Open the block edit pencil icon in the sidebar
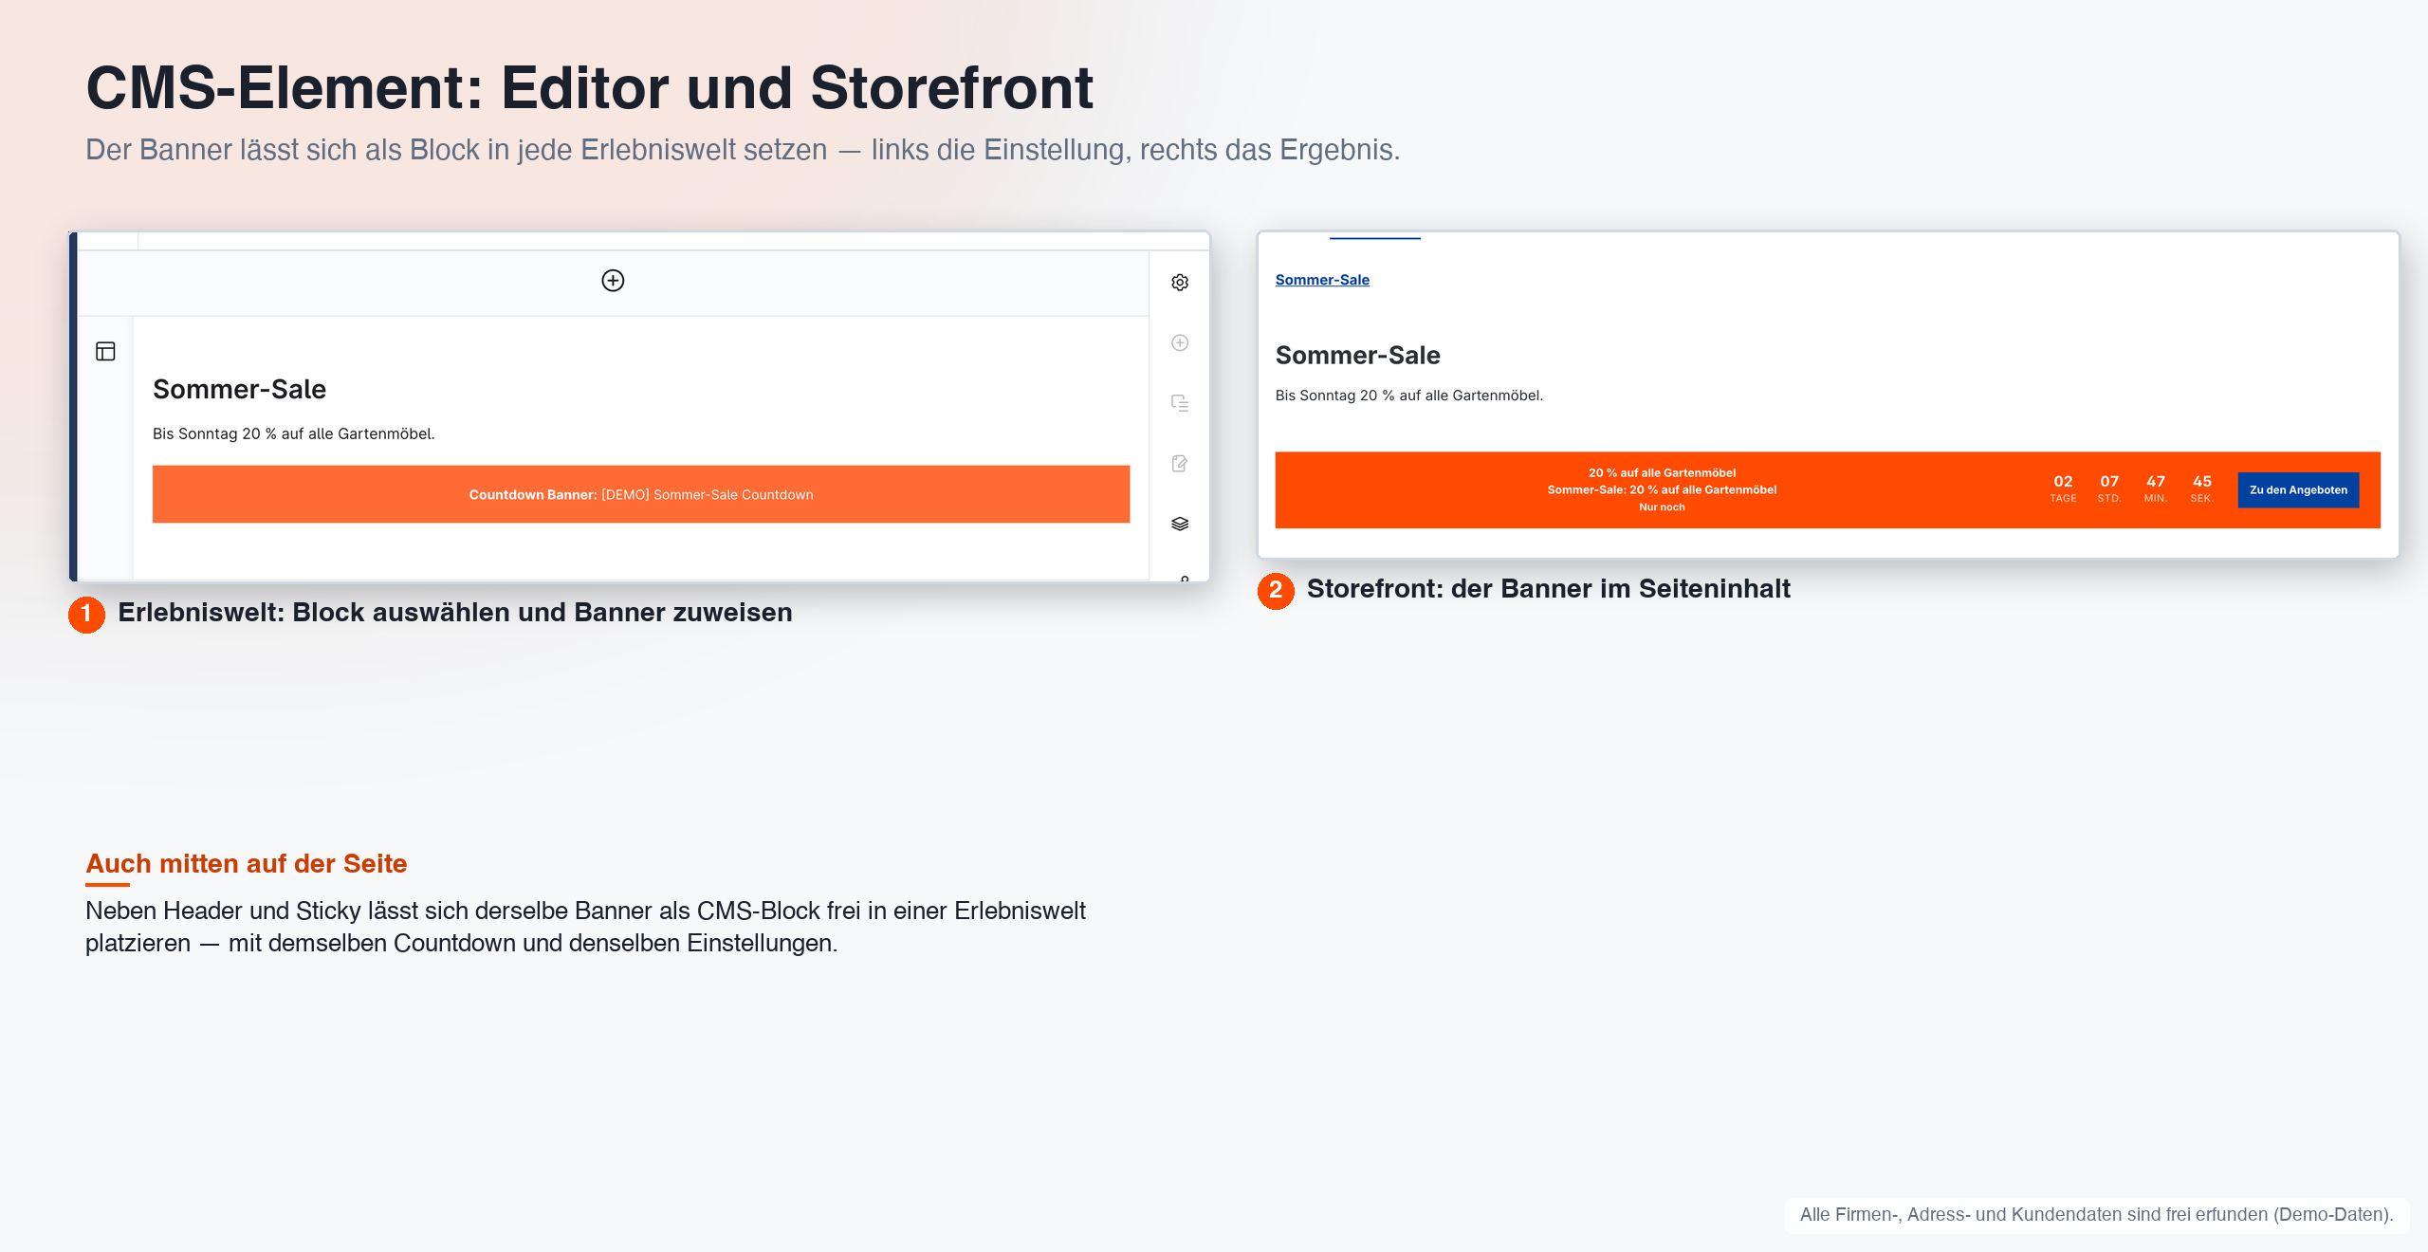This screenshot has height=1252, width=2428. click(1180, 464)
